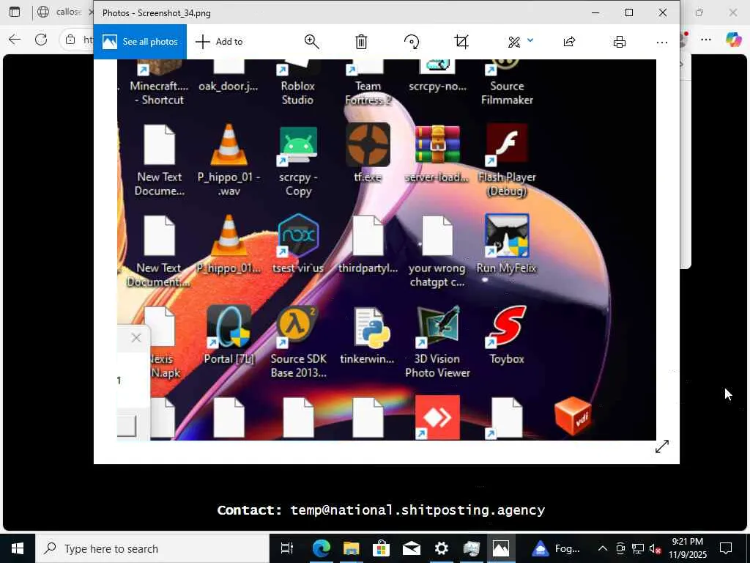750x563 pixels.
Task: Click the contact email temp@national.shitposting.agency
Action: pos(417,510)
